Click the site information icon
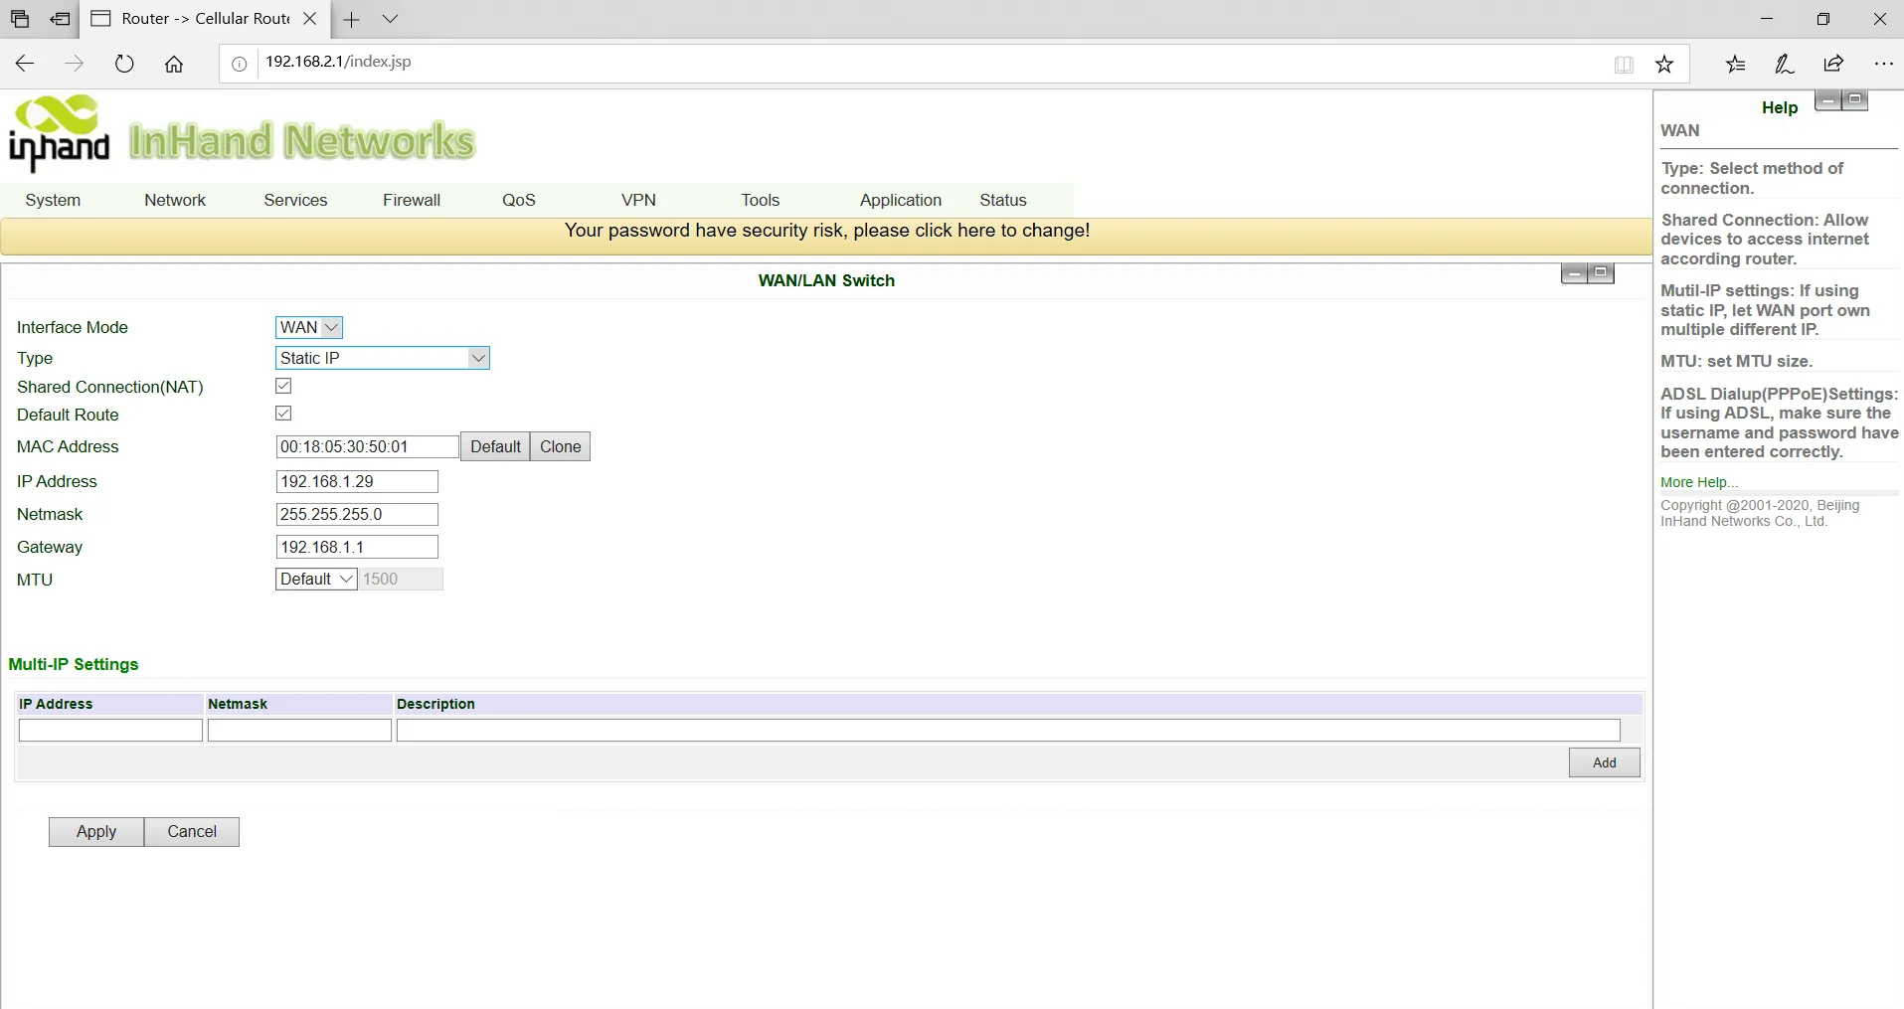The height and width of the screenshot is (1009, 1904). 240,64
